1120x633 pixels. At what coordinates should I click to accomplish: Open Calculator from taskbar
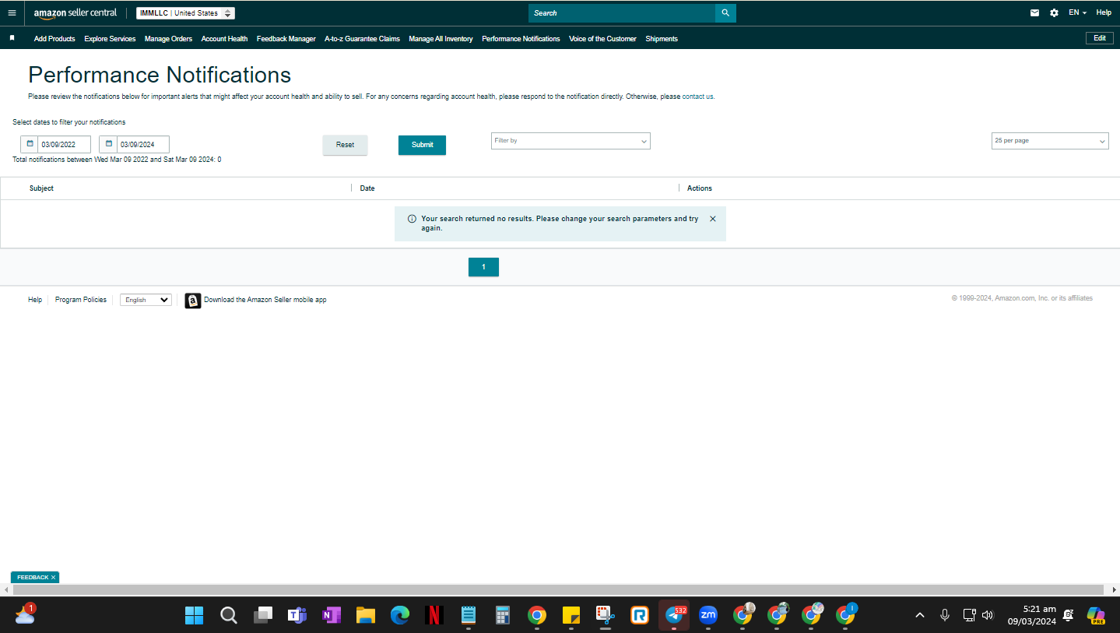click(503, 615)
